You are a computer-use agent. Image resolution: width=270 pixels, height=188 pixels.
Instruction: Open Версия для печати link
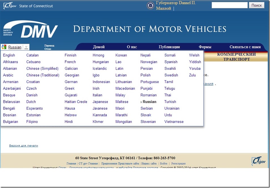point(23,145)
